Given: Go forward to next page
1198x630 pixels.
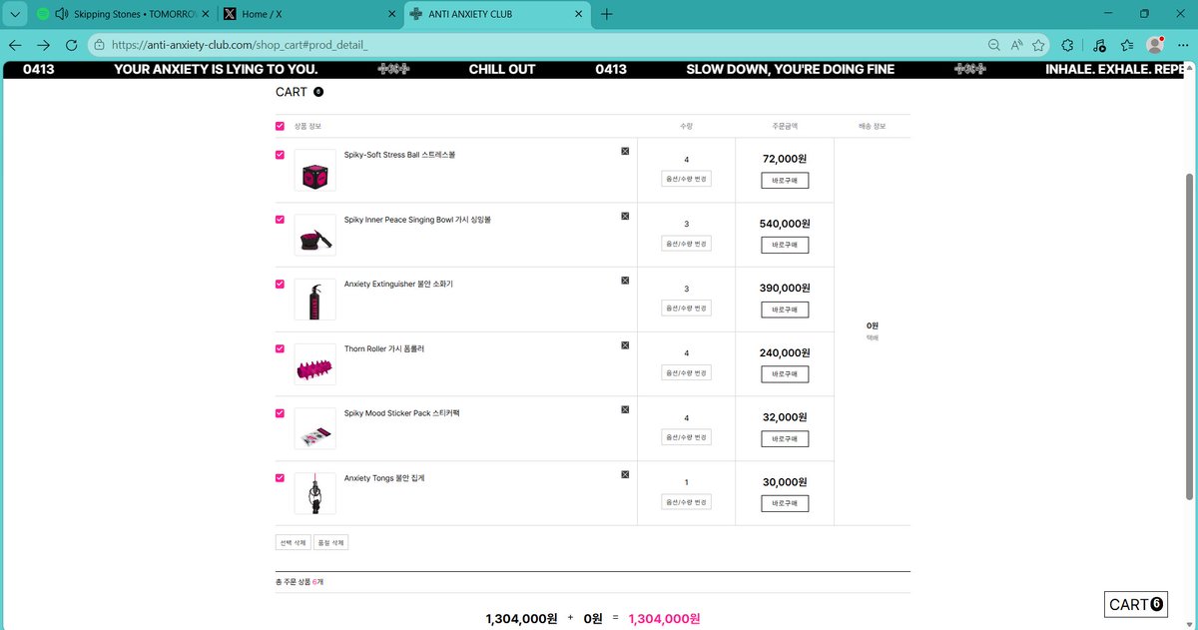Looking at the screenshot, I should (43, 45).
